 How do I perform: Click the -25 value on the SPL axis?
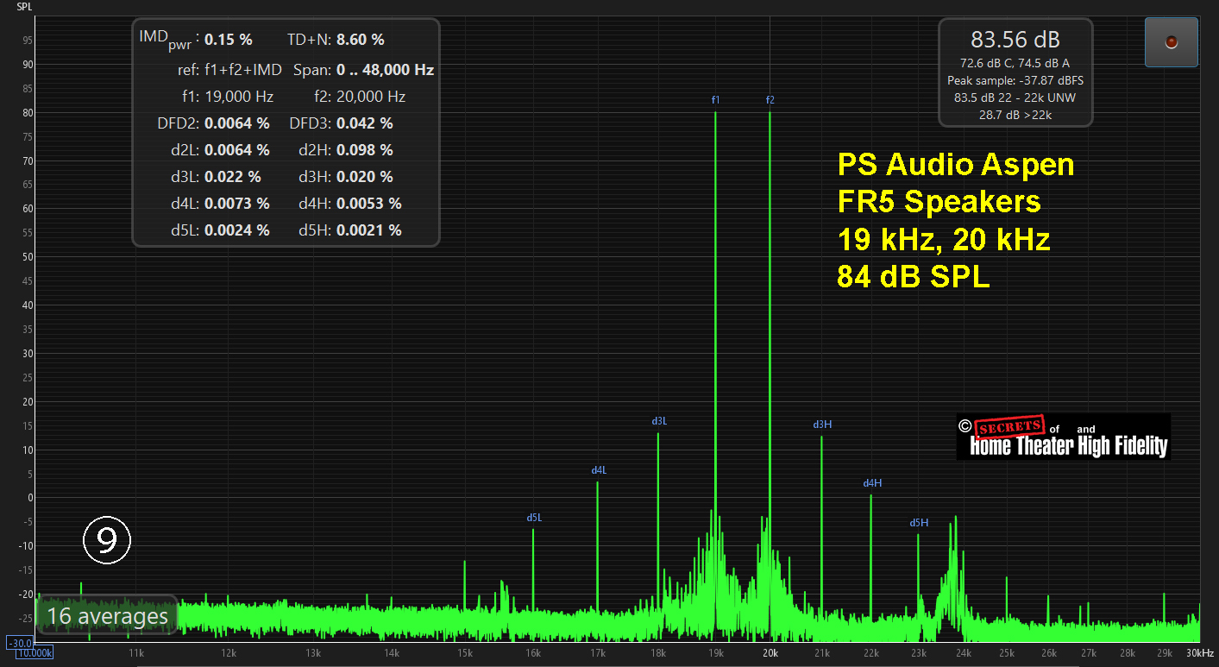(26, 619)
